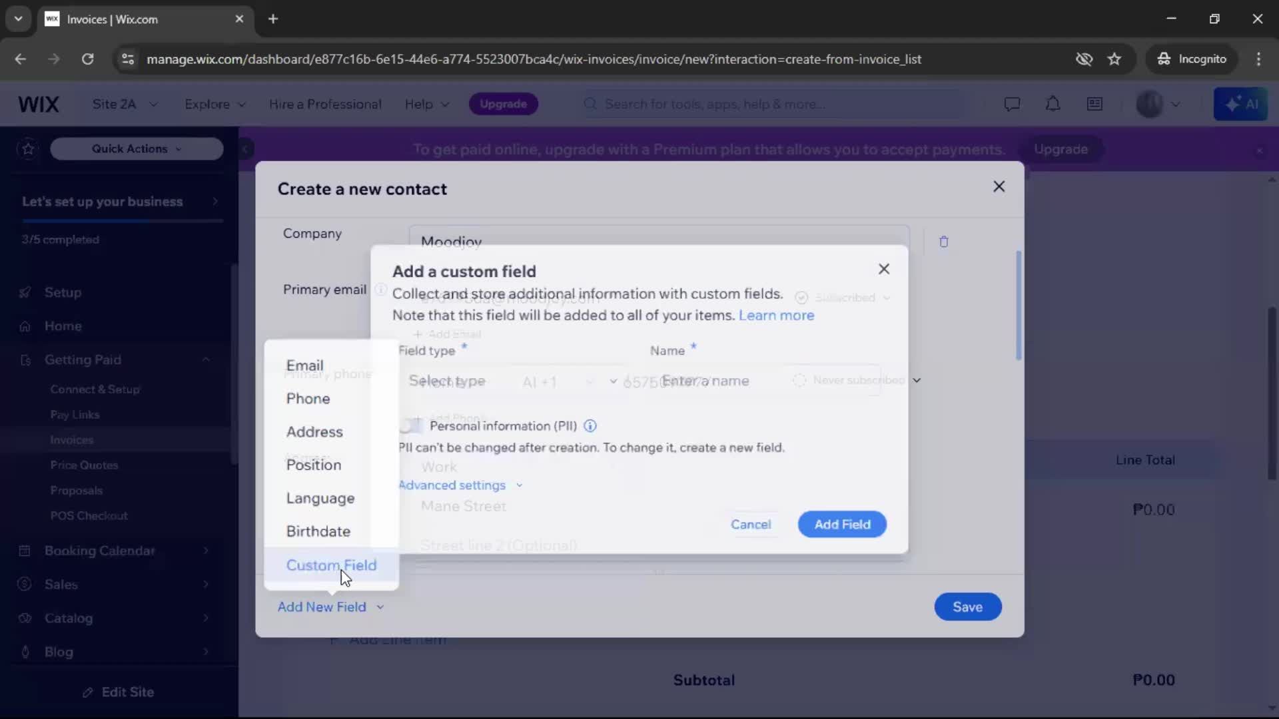
Task: Expand Advanced settings
Action: tap(461, 485)
